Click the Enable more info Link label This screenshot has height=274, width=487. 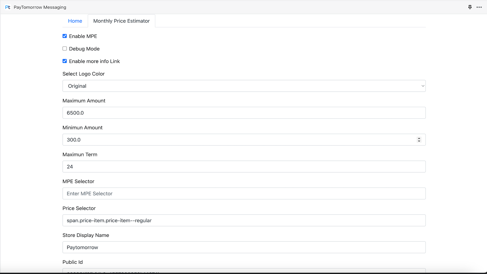[94, 61]
